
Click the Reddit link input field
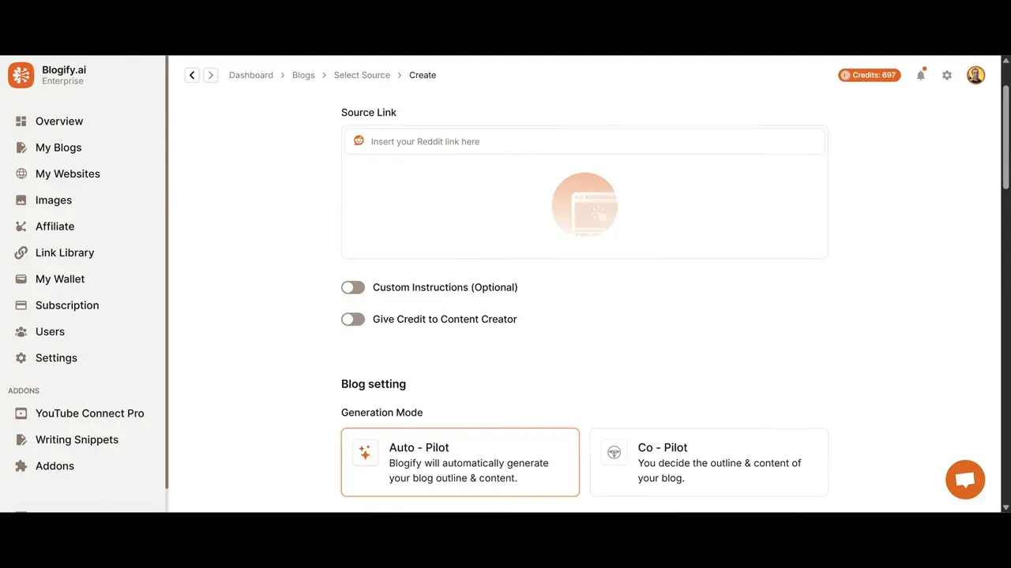point(584,141)
